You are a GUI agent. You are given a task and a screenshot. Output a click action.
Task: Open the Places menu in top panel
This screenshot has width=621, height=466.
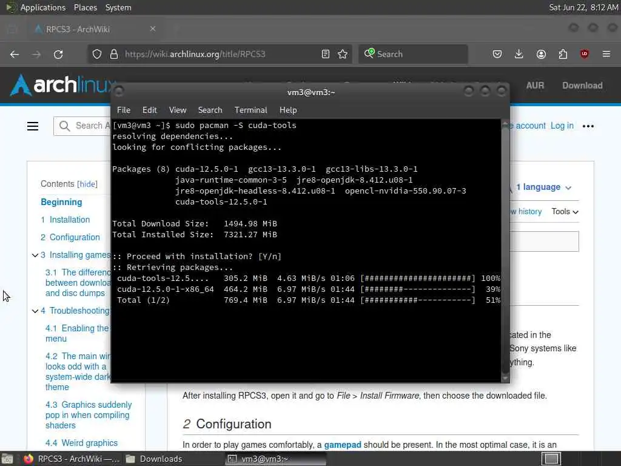pyautogui.click(x=85, y=7)
